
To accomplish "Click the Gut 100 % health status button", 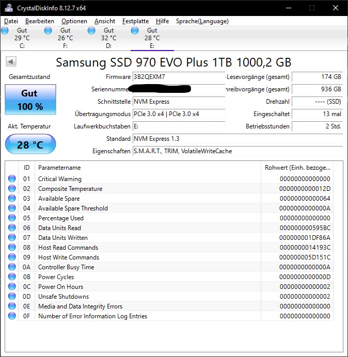I will pos(30,100).
